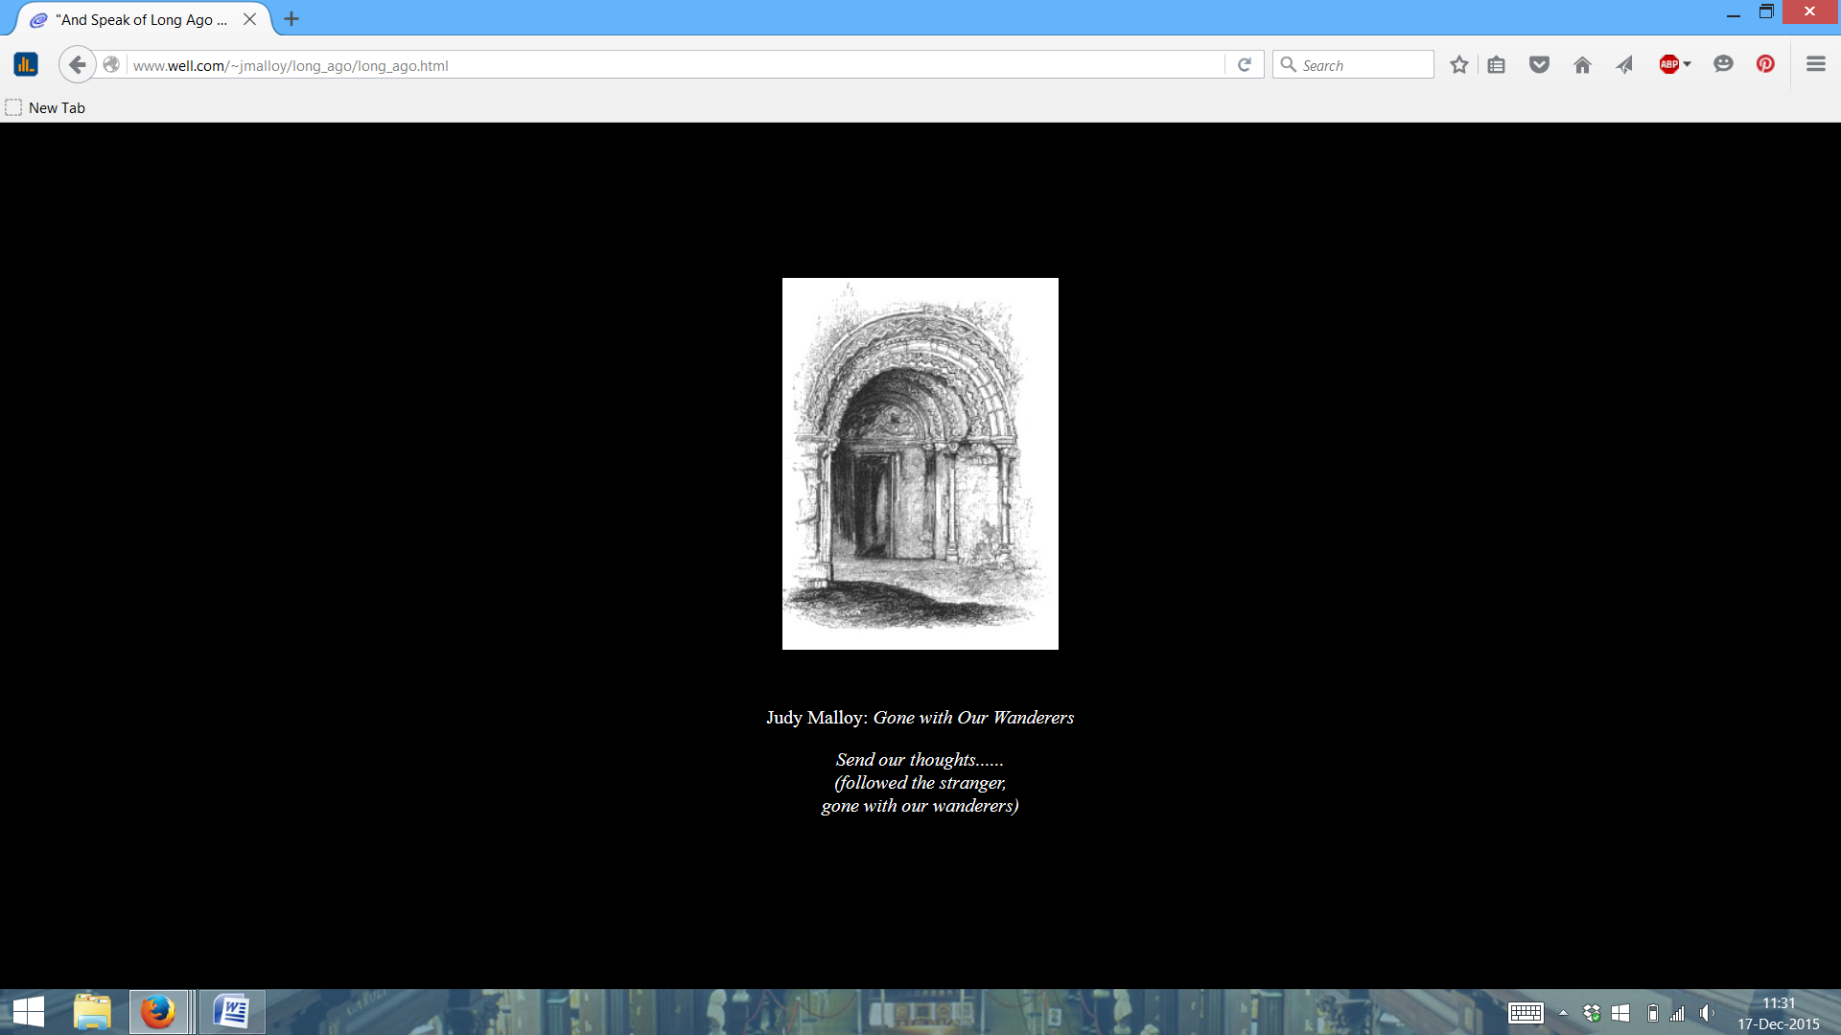Click the stone archway engraving image
This screenshot has height=1035, width=1841.
[920, 464]
